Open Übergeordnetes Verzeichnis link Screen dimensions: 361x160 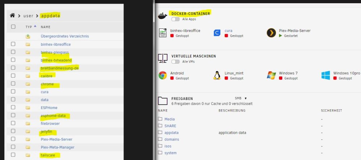pos(65,36)
